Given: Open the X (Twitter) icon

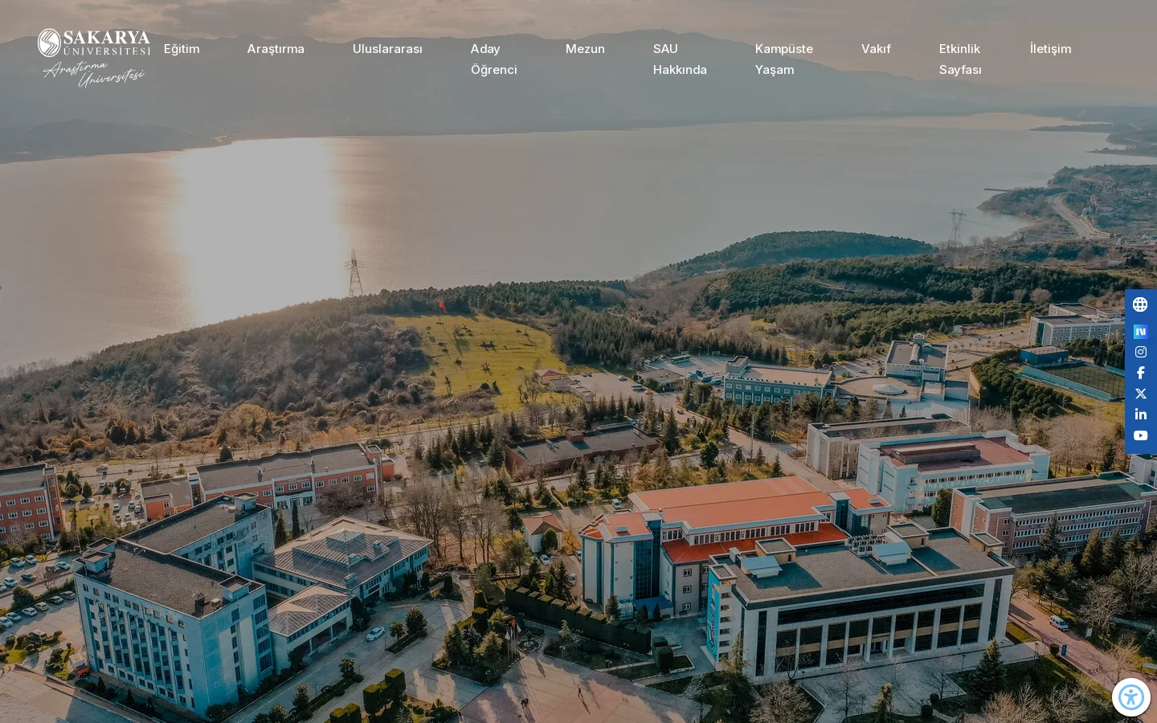Looking at the screenshot, I should [1140, 394].
